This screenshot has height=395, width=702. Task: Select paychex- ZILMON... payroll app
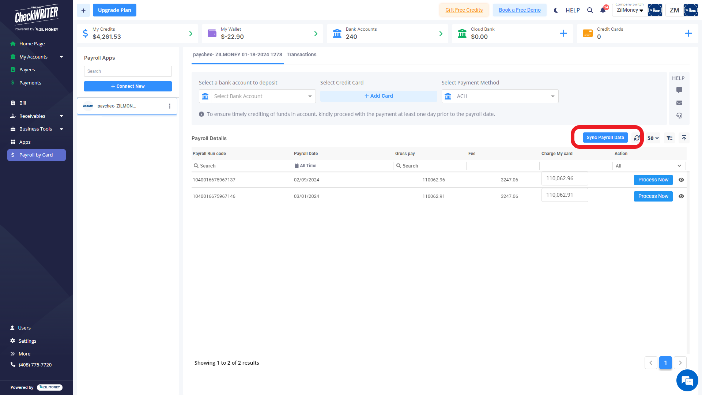pyautogui.click(x=127, y=106)
